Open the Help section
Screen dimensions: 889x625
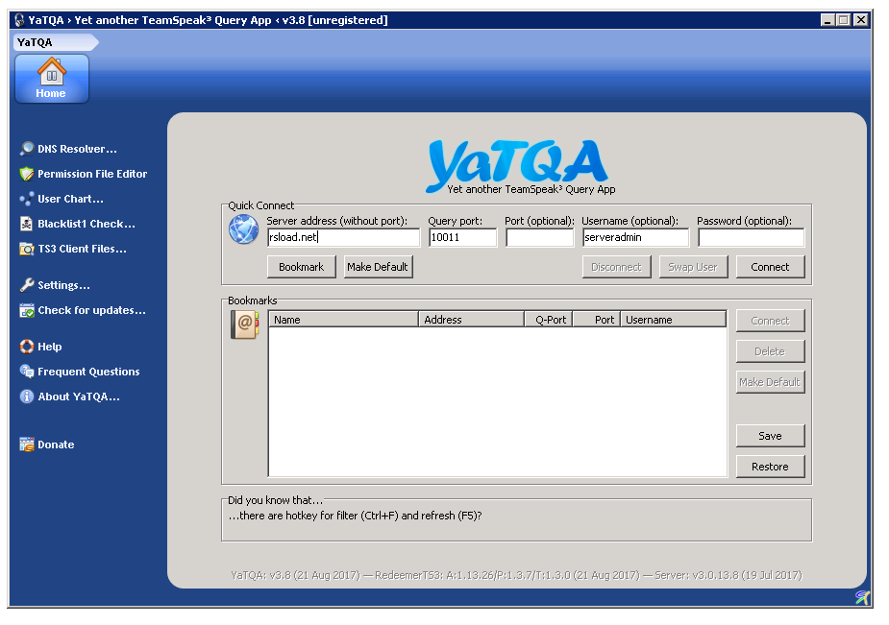(48, 347)
